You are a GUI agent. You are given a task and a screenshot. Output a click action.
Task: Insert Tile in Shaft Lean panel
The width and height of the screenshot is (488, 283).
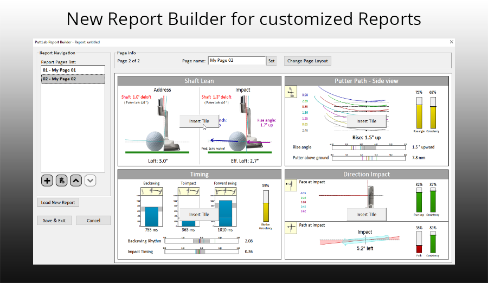point(199,121)
